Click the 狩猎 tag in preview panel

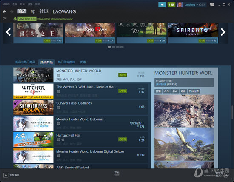click(x=158, y=91)
